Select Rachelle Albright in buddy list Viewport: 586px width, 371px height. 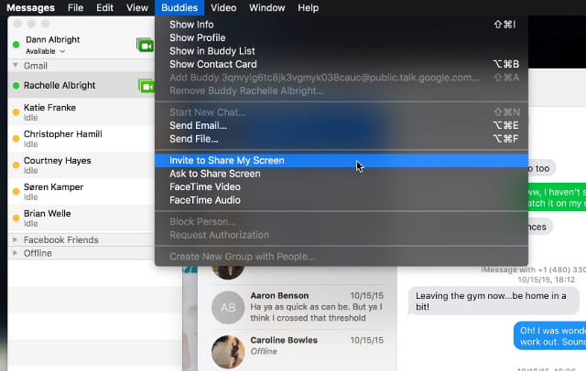(x=81, y=85)
